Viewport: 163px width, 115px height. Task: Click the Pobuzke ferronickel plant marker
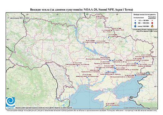pyautogui.click(x=77, y=66)
